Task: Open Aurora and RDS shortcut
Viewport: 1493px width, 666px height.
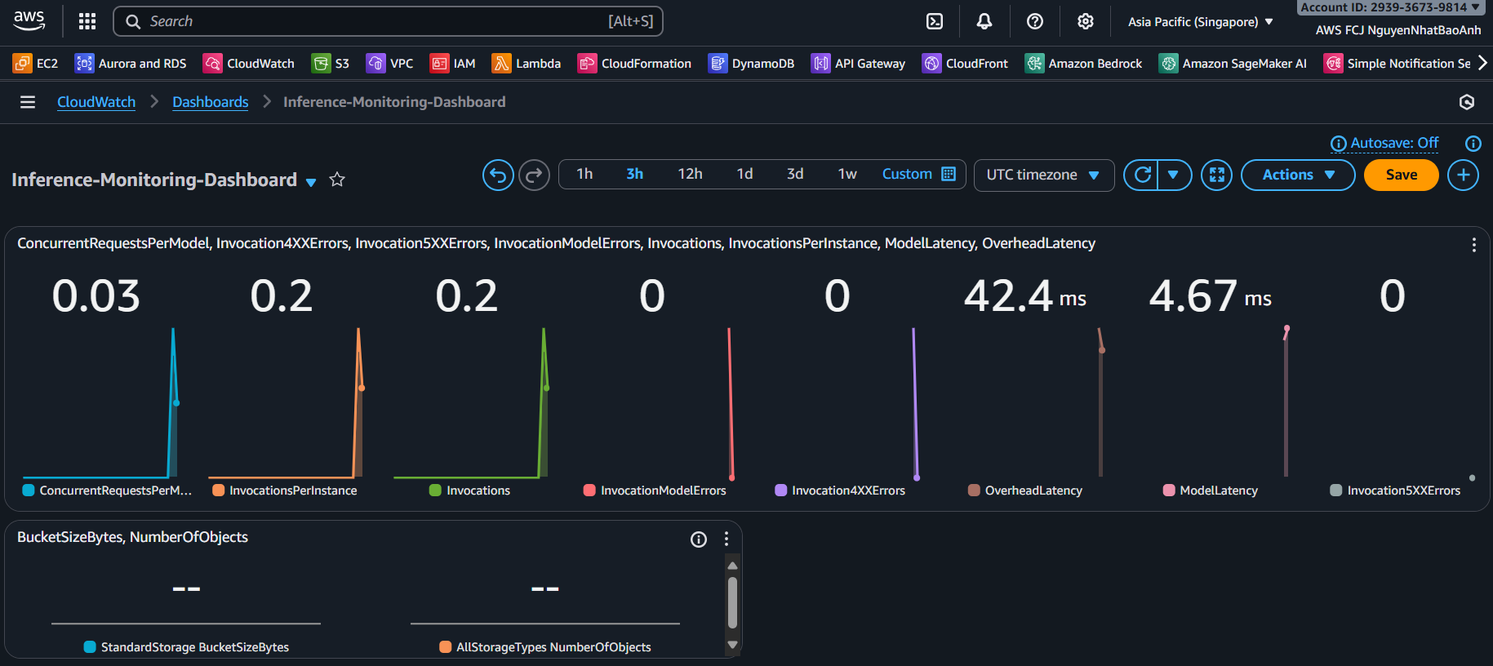Action: (x=131, y=64)
